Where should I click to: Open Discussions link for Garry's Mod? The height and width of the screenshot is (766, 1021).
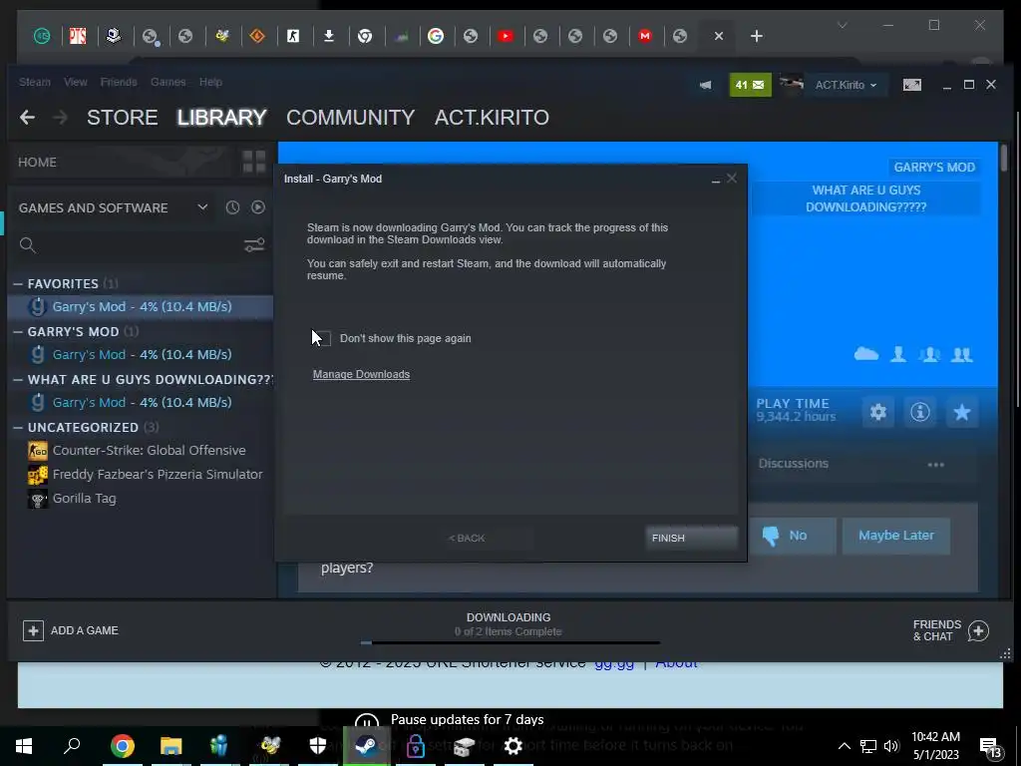pos(793,464)
